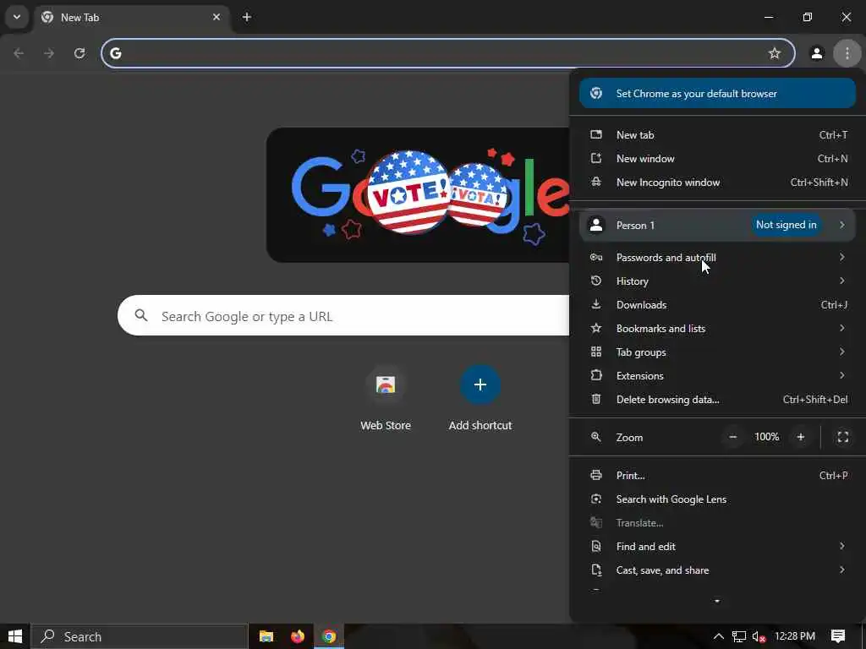Click the trash icon for Delete browsing data
The height and width of the screenshot is (649, 866).
pyautogui.click(x=596, y=399)
